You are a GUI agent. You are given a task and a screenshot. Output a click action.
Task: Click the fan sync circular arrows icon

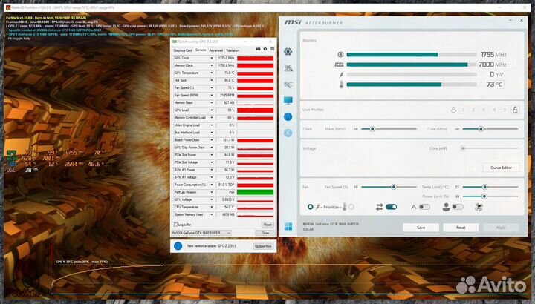click(x=479, y=207)
